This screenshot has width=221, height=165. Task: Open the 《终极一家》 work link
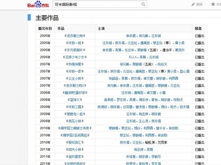click(x=75, y=71)
